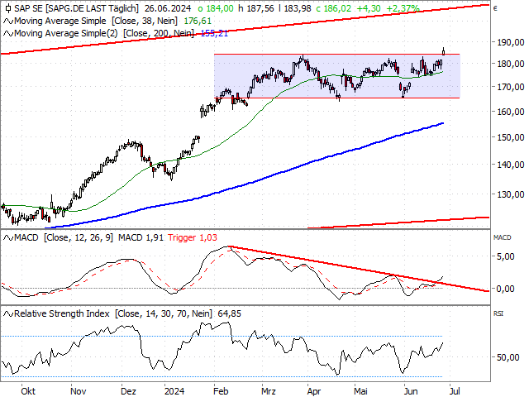This screenshot has height=397, width=529.
Task: Click the 130,00 price axis label
Action: (x=511, y=194)
